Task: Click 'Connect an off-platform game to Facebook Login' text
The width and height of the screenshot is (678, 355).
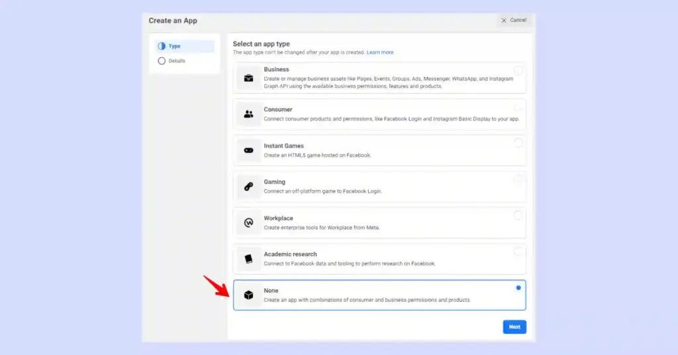Action: pyautogui.click(x=323, y=191)
